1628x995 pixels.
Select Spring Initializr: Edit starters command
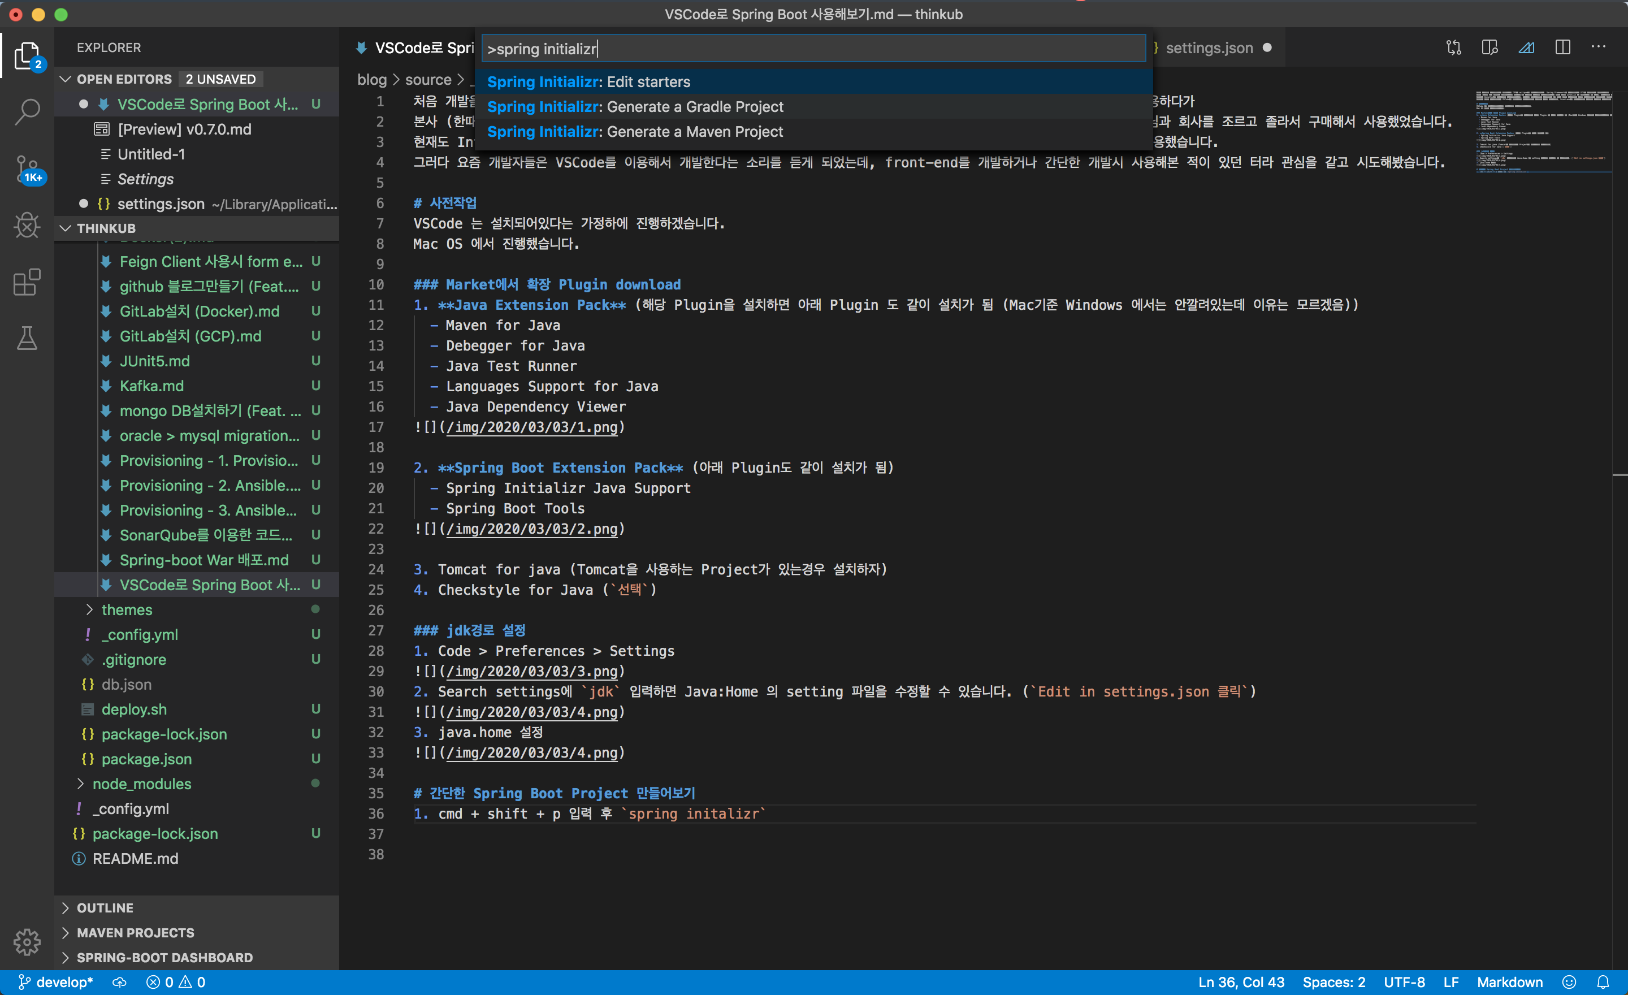(813, 81)
